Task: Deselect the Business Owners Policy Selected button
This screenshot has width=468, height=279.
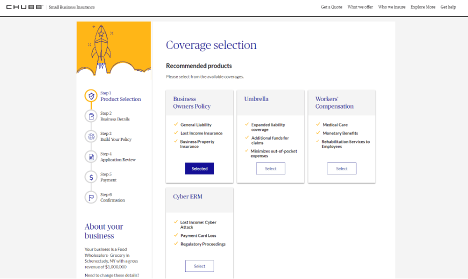Action: [199, 168]
